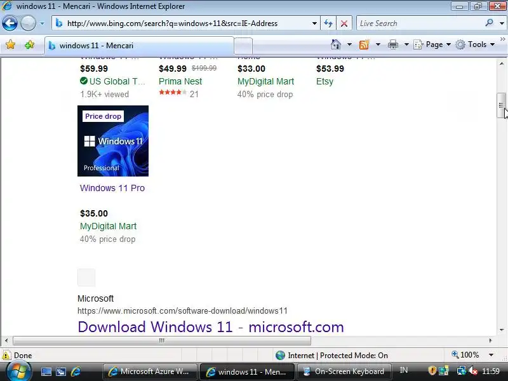This screenshot has height=381, width=508.
Task: Click the $59.99 price text
Action: click(94, 69)
